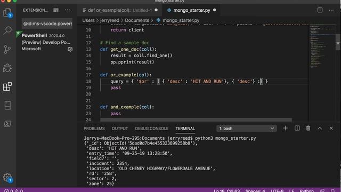This screenshot has width=341, height=192.
Task: Click Microsoft publisher name in extension
Action: coord(31,49)
